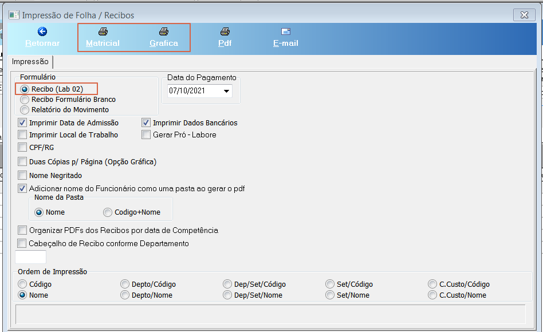543x332 pixels.
Task: Enable Imprimir Local de Trabalho
Action: tap(22, 135)
